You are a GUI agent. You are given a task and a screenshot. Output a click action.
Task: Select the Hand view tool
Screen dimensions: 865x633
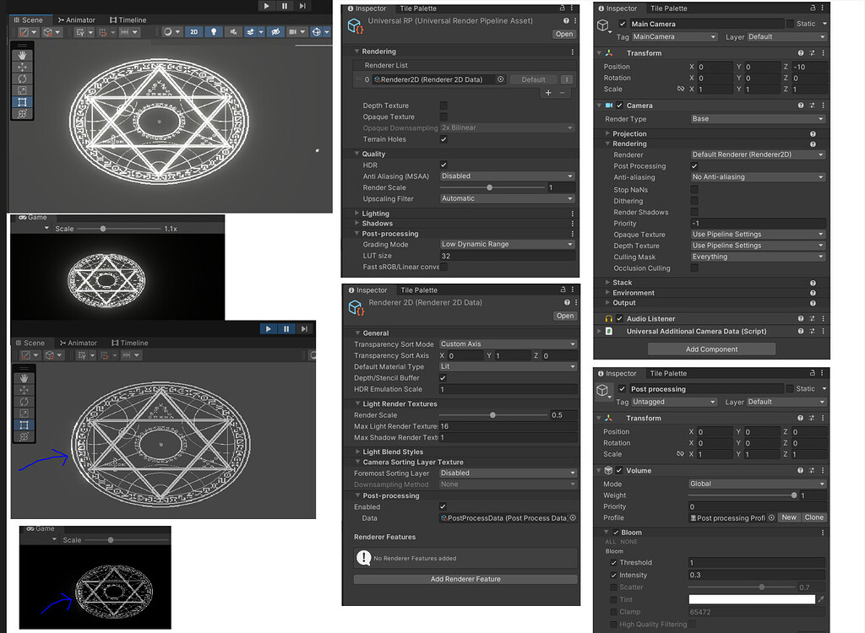(x=23, y=55)
